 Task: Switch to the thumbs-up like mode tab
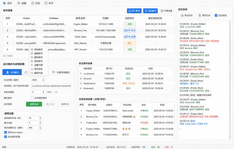click(x=26, y=72)
